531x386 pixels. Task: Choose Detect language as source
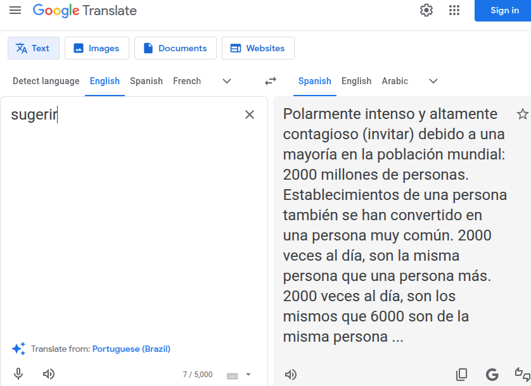tap(46, 81)
